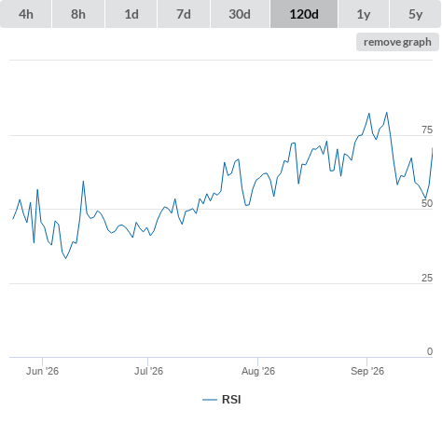This screenshot has width=442, height=424.
Task: Switch the chart to 1y
Action: pos(364,14)
